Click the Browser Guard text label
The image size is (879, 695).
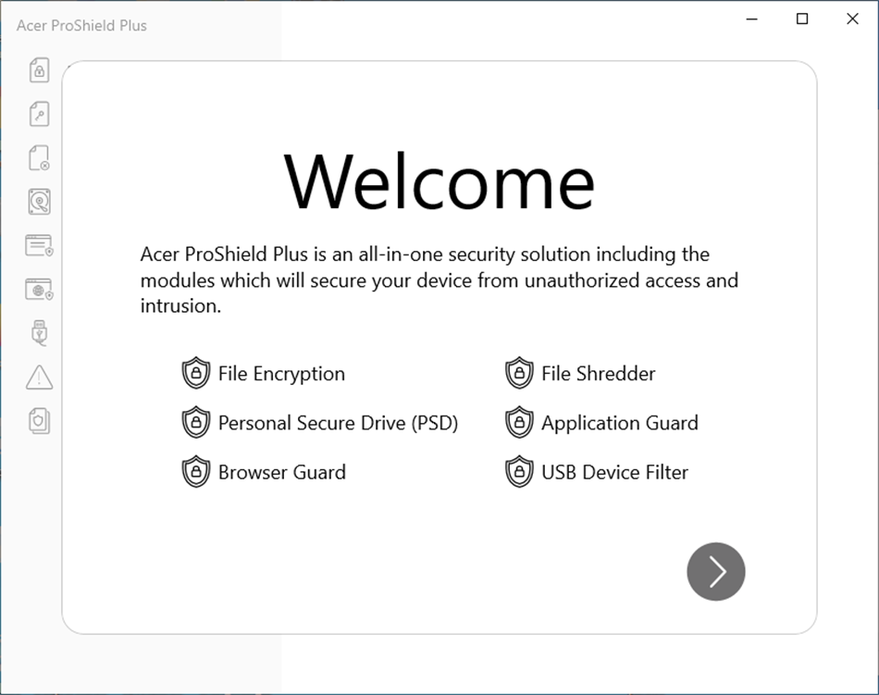(281, 472)
